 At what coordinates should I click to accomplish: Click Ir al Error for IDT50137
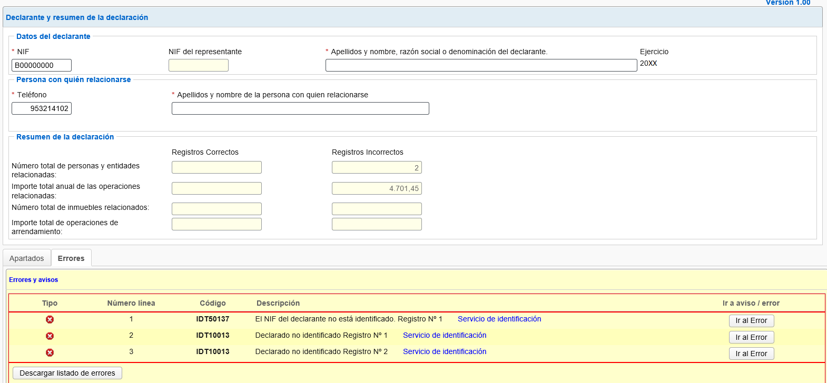[x=751, y=320]
